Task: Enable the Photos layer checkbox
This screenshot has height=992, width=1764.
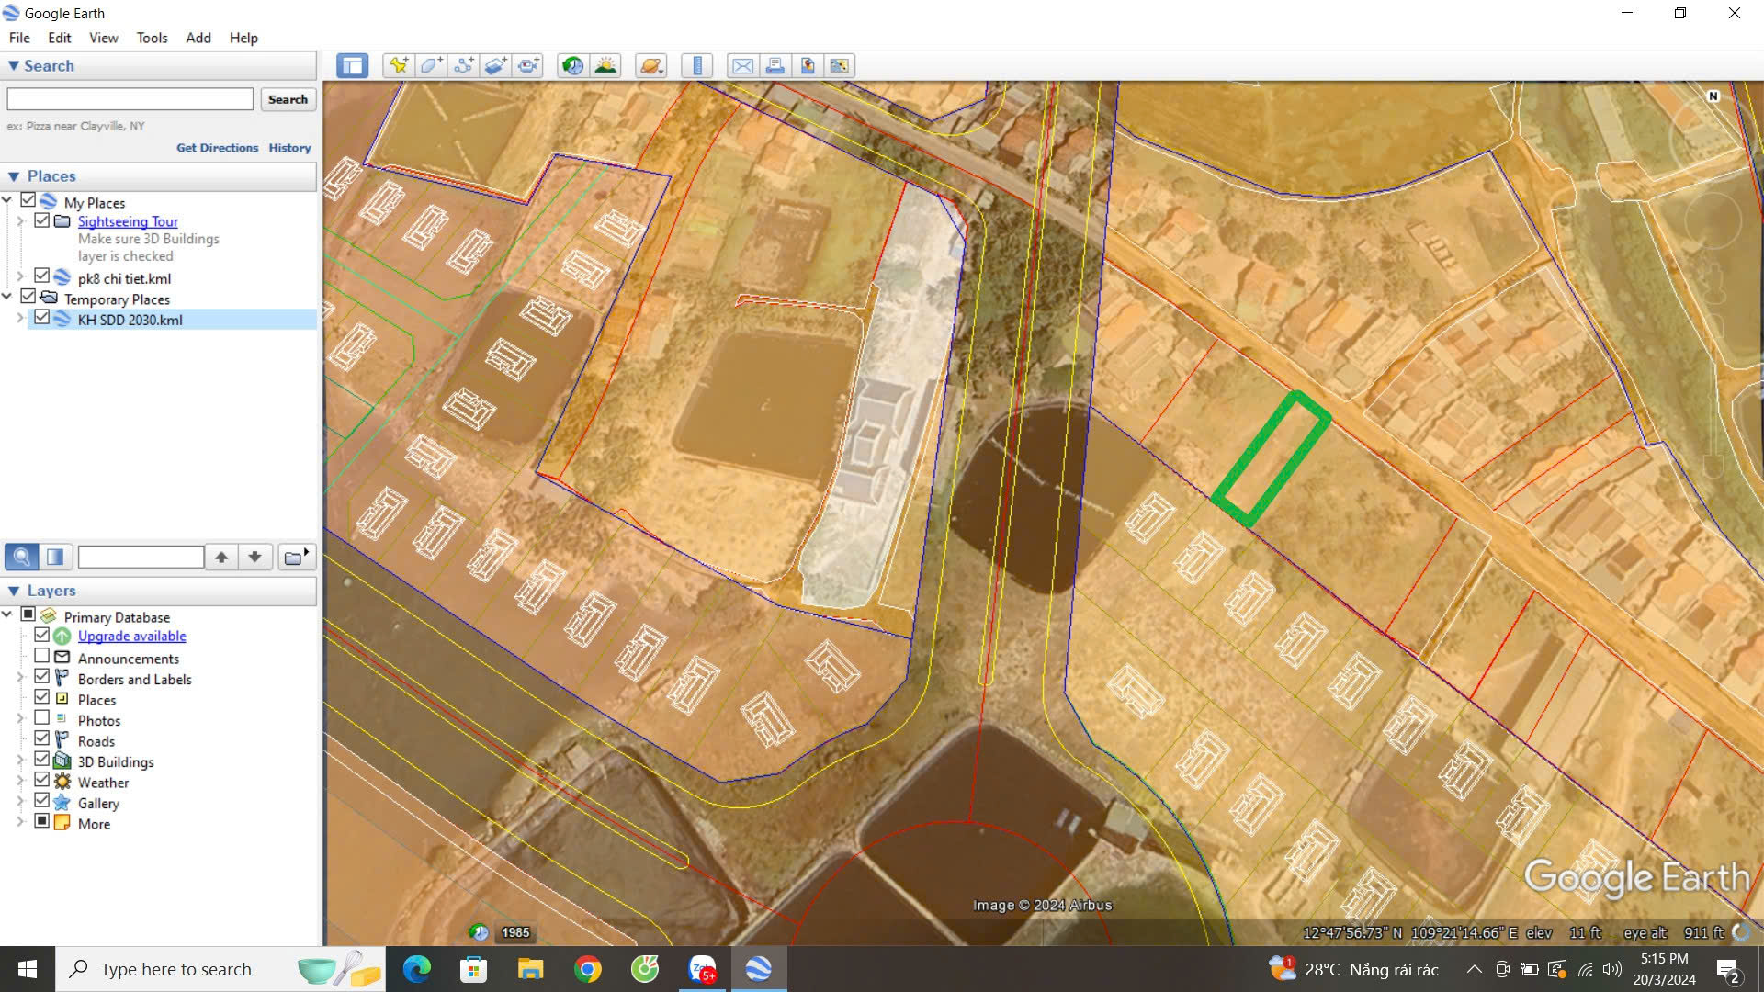Action: (x=42, y=717)
